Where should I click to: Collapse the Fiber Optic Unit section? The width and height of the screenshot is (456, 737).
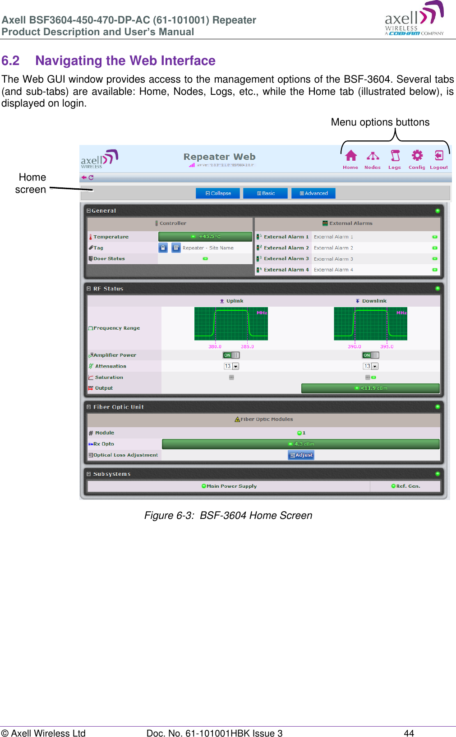point(89,407)
